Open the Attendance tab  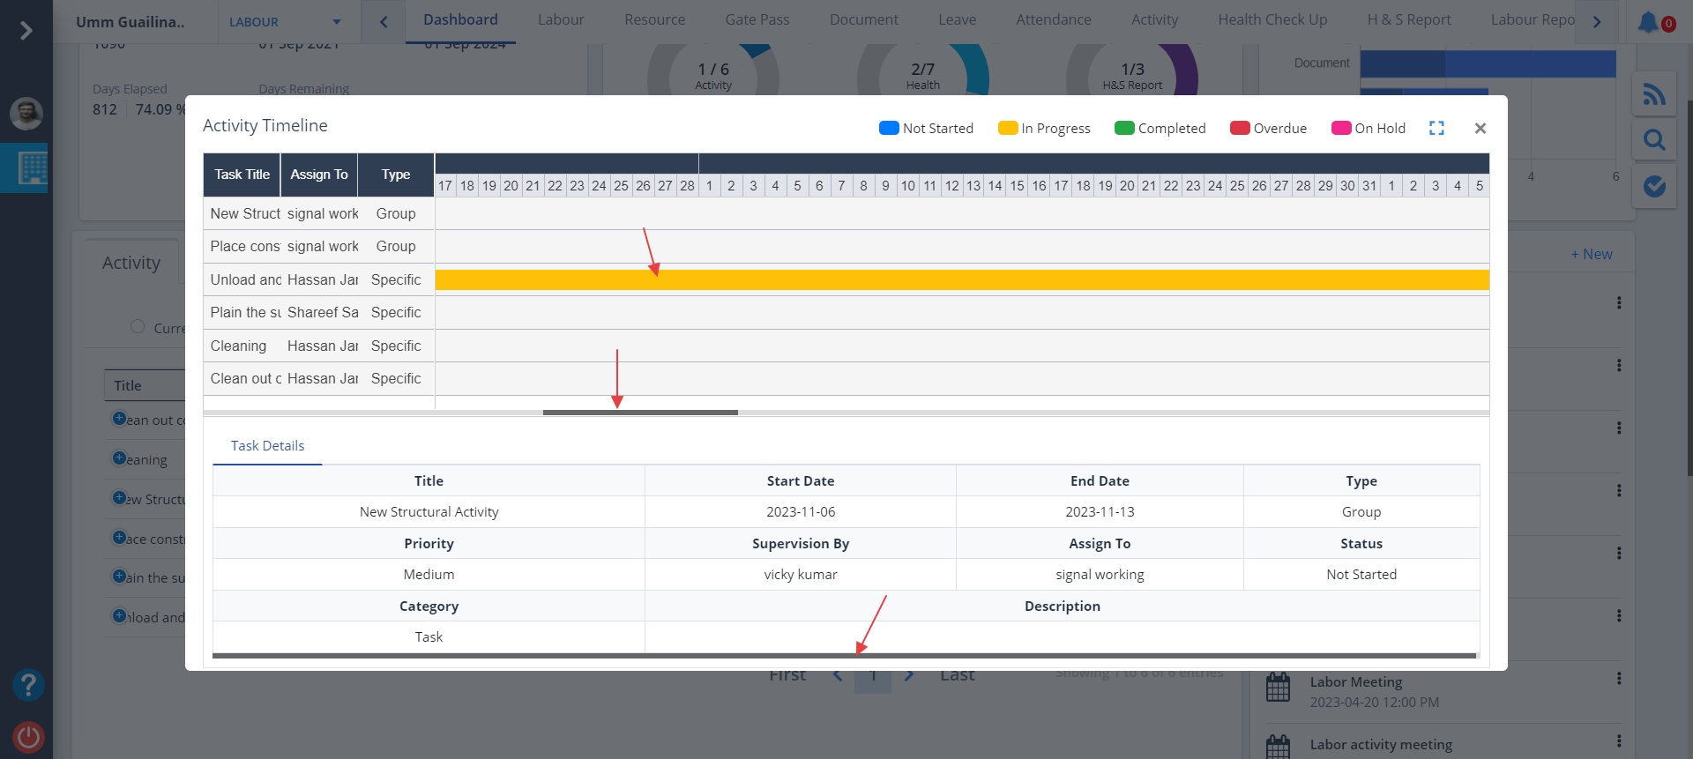(x=1053, y=19)
